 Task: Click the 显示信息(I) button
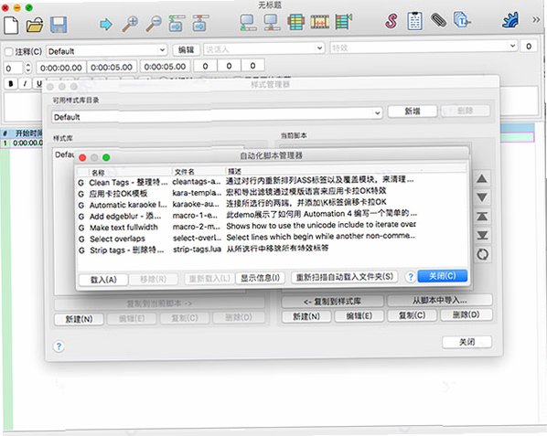[261, 278]
